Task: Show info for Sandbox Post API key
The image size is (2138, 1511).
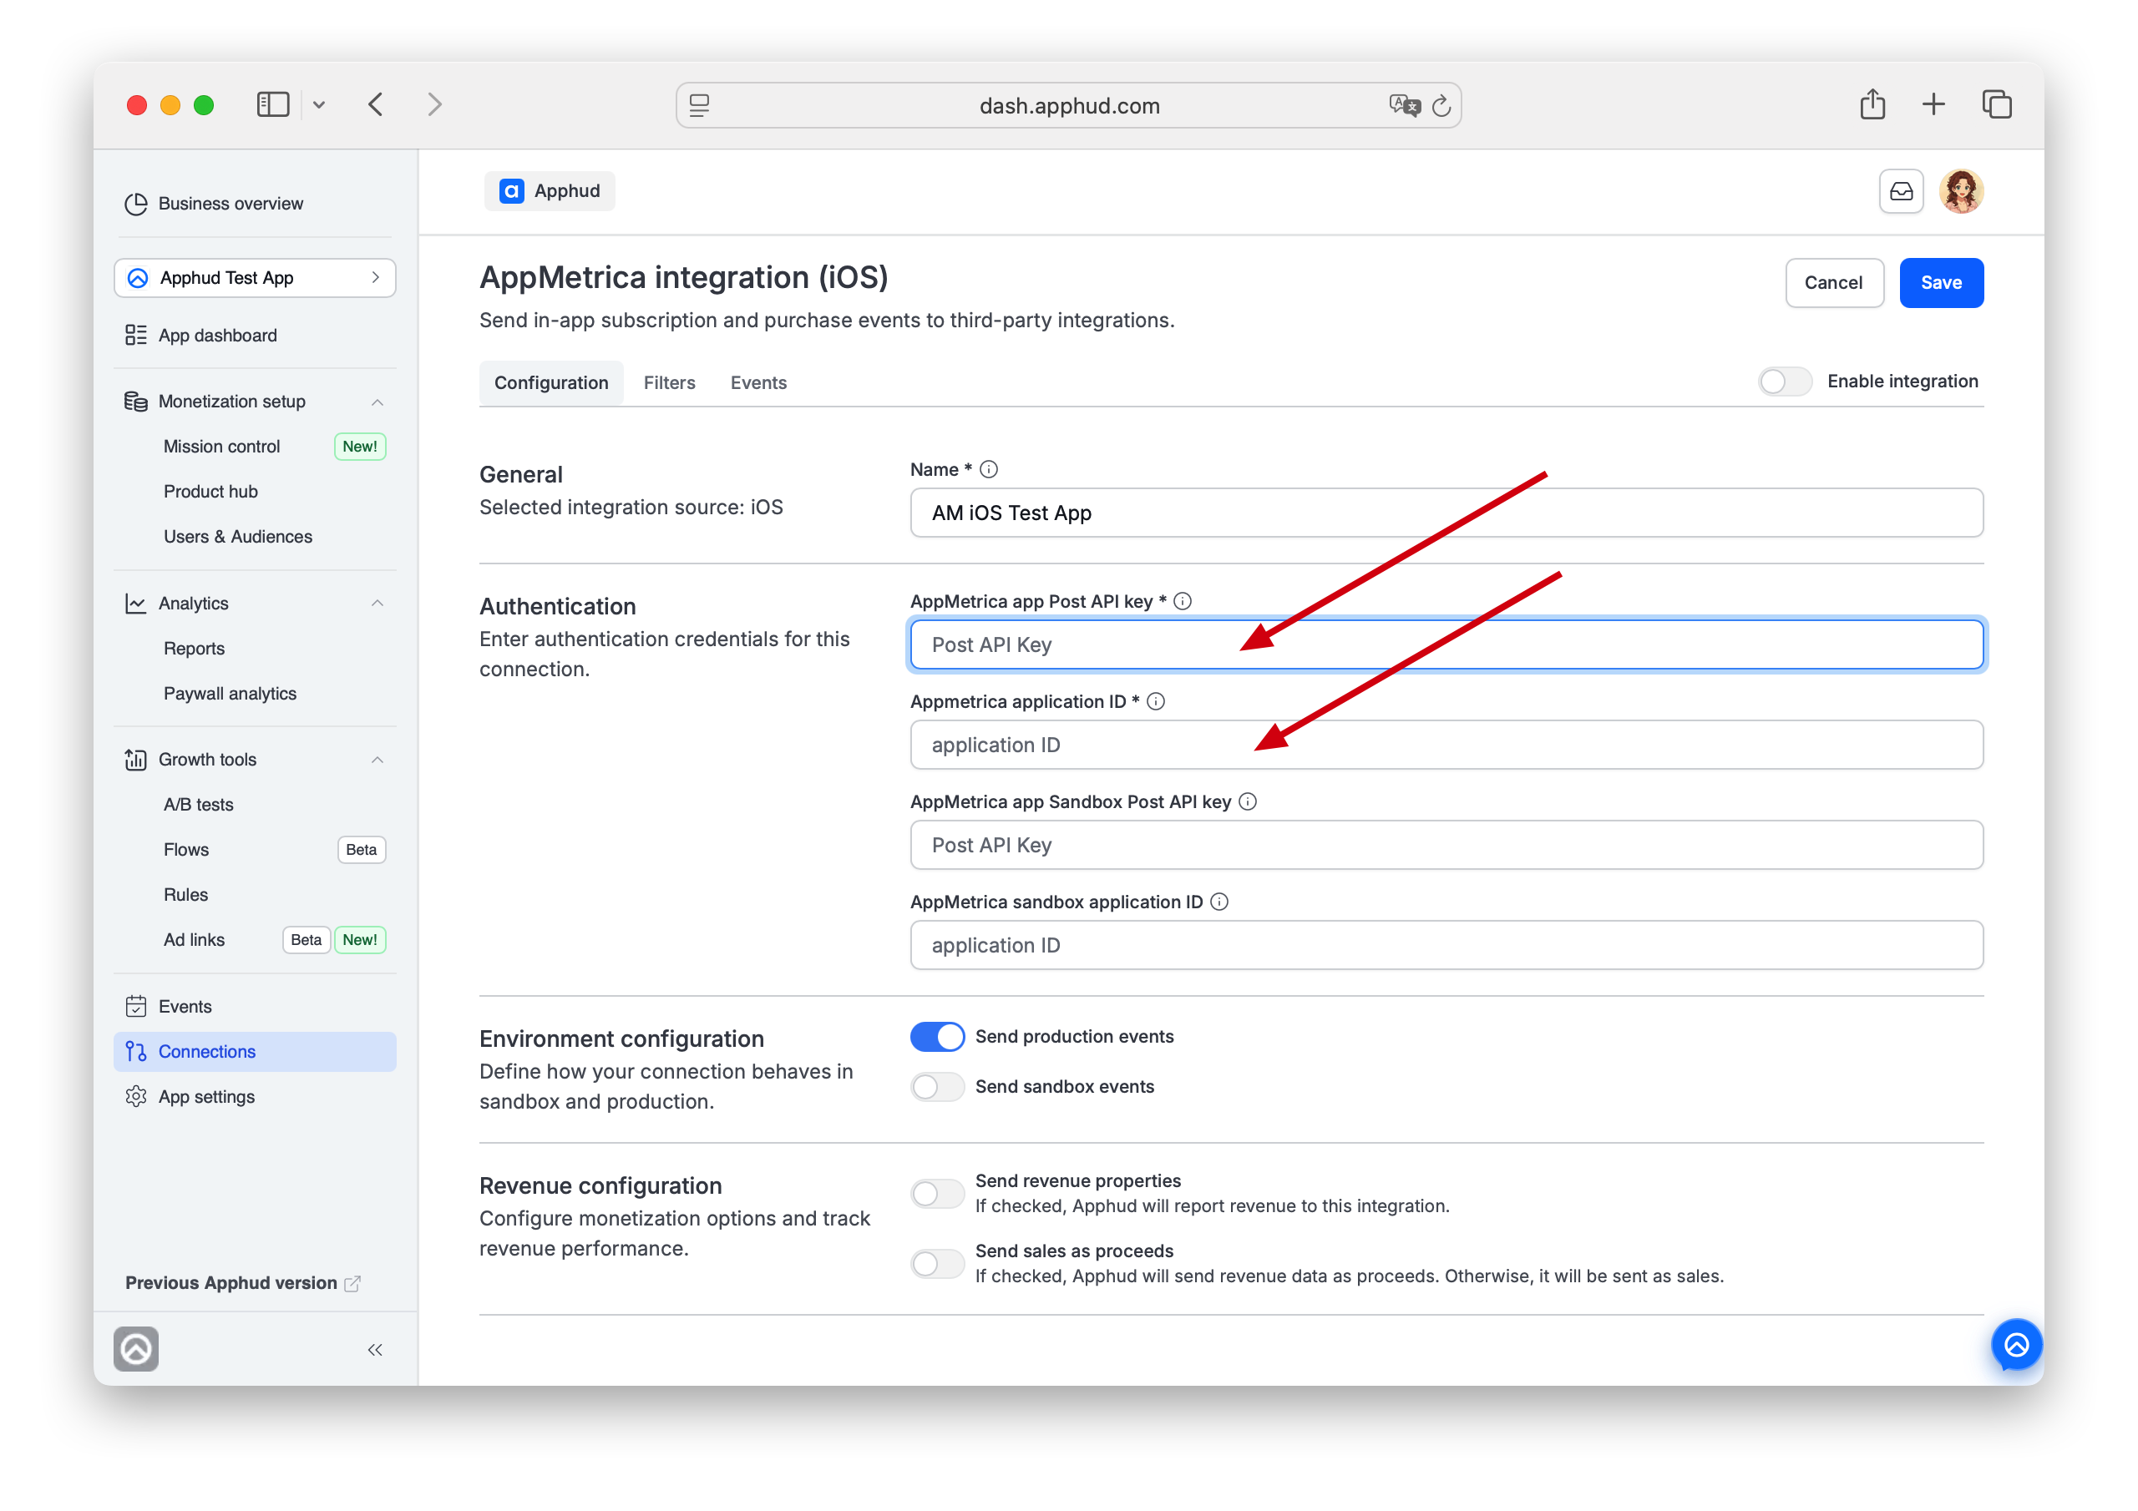Action: 1248,801
